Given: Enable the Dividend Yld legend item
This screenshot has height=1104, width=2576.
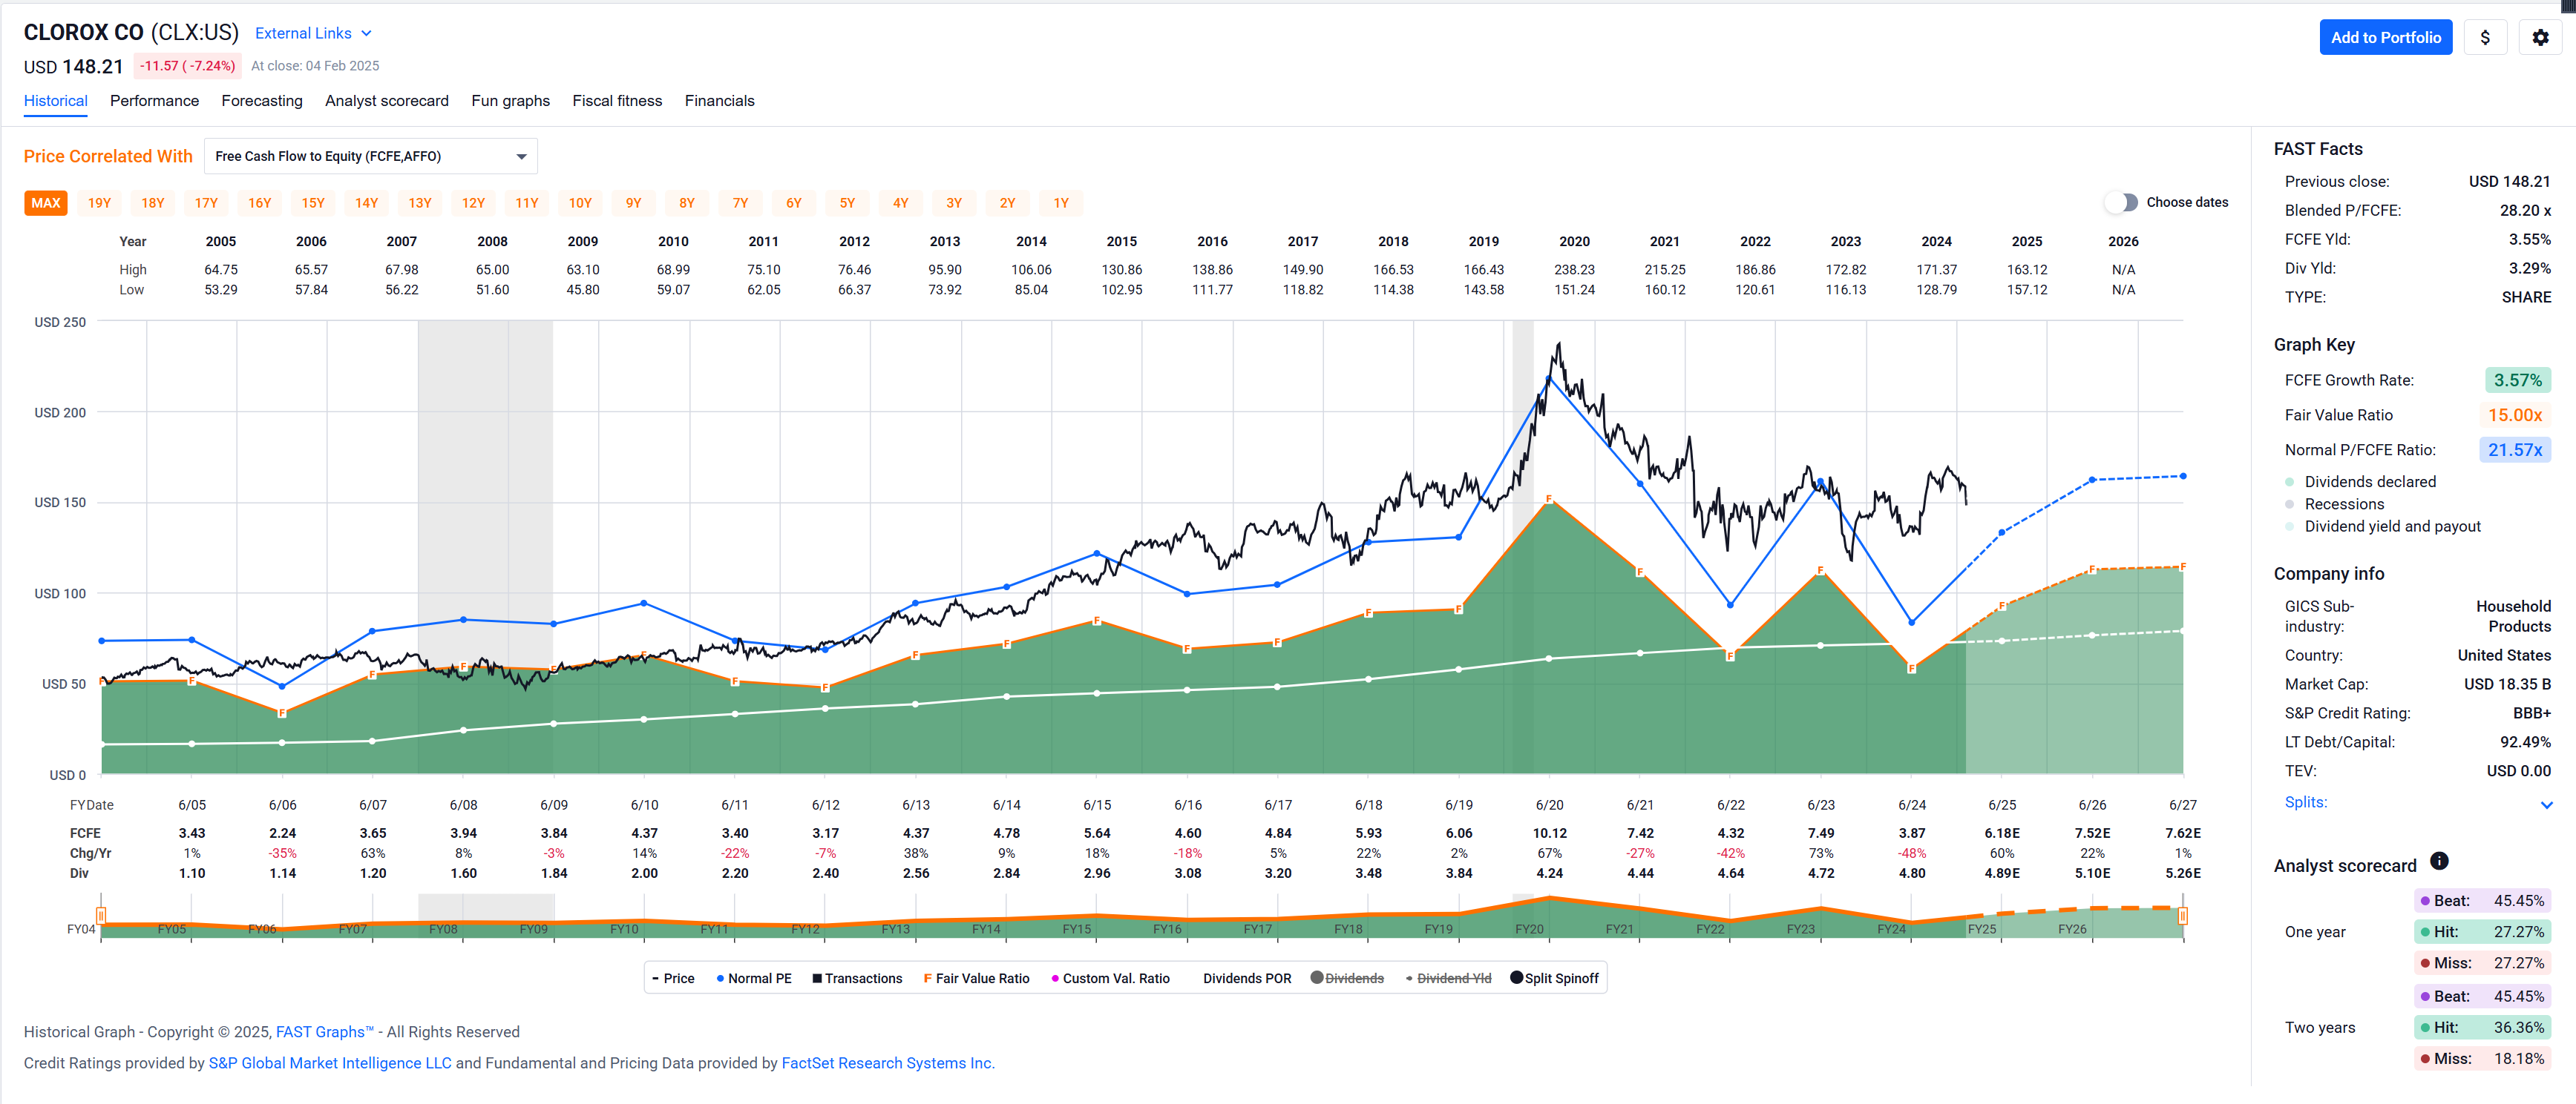Looking at the screenshot, I should pos(1448,978).
